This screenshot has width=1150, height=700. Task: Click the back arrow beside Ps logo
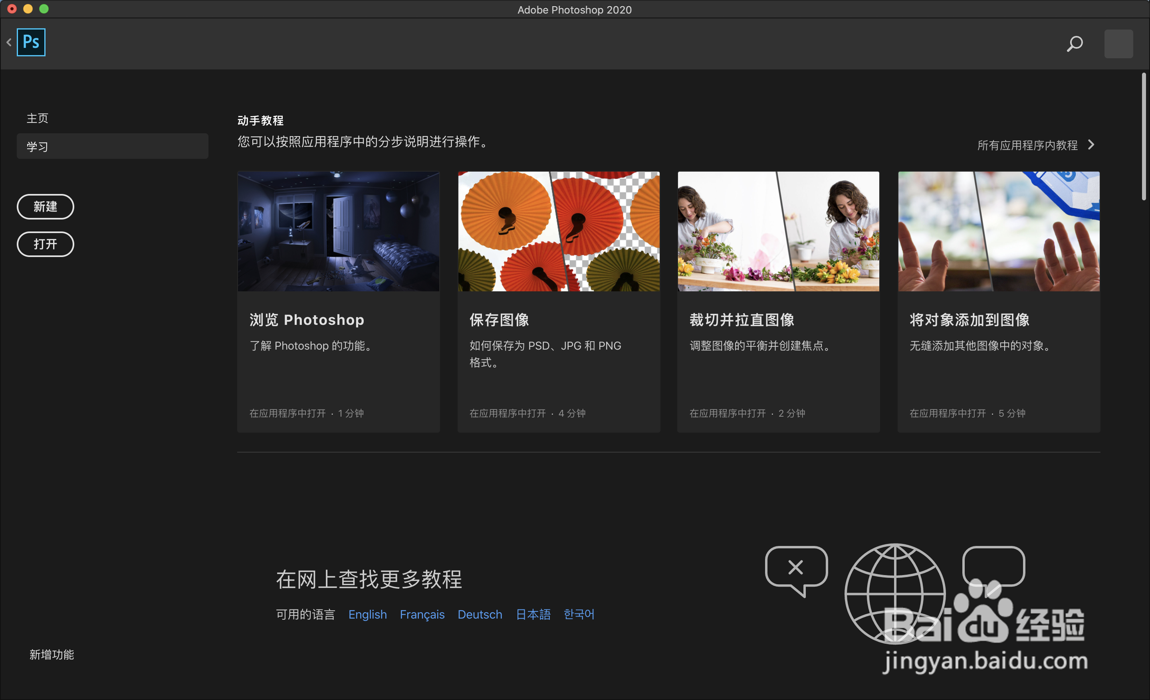pyautogui.click(x=9, y=42)
